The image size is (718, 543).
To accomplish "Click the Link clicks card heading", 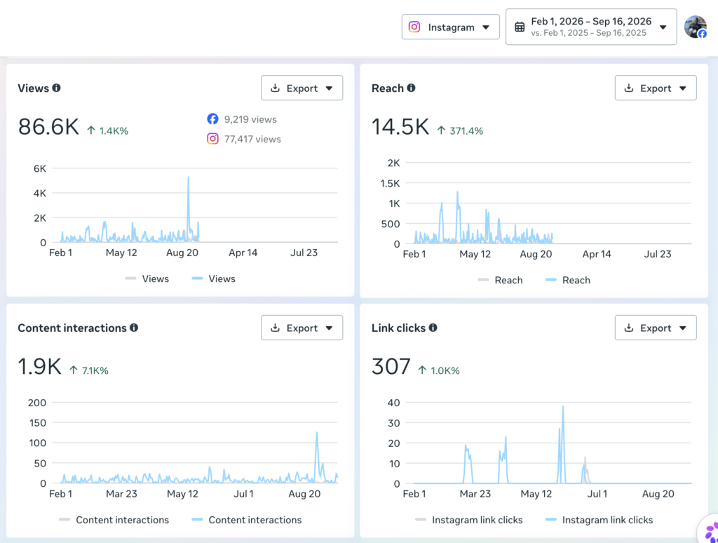I will pos(398,328).
